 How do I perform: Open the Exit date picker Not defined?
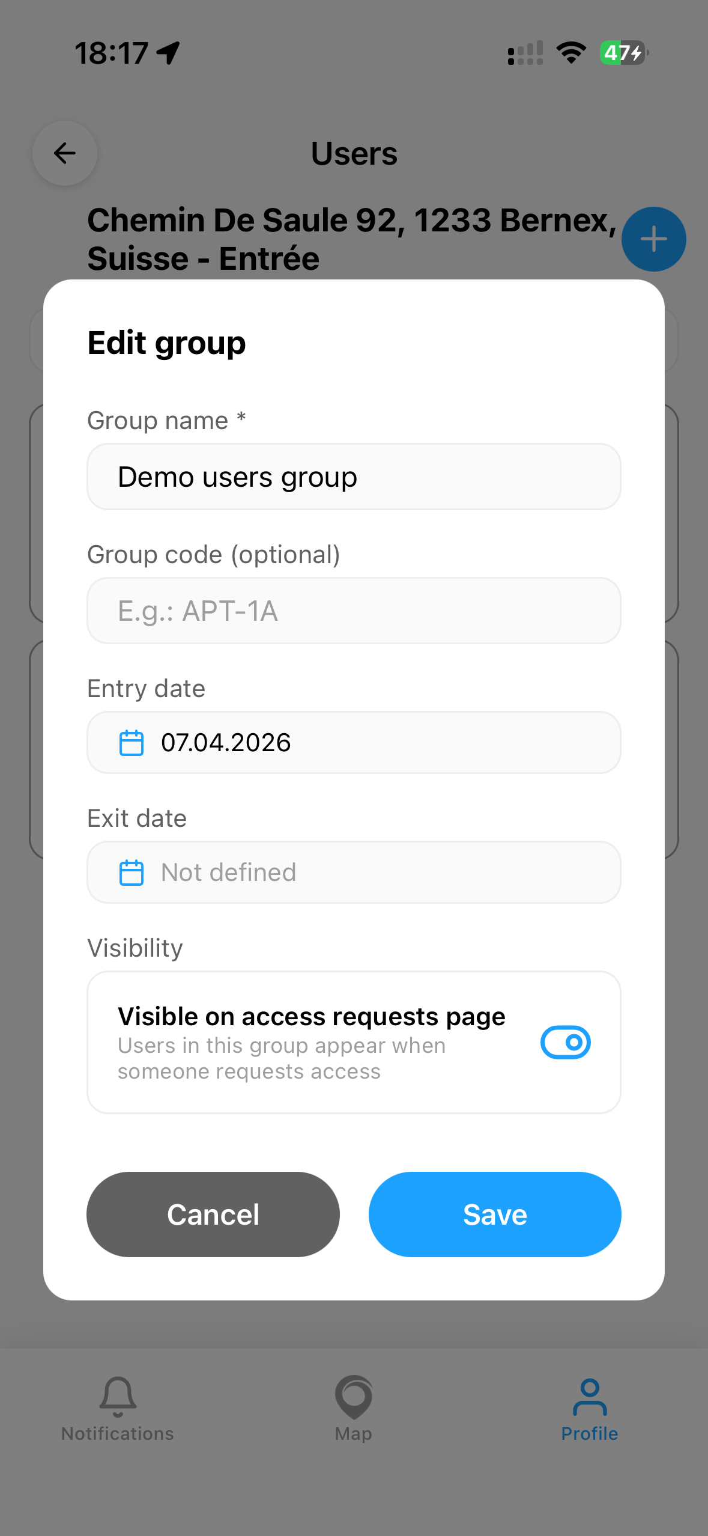(x=354, y=873)
